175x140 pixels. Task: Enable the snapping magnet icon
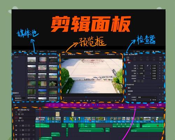pyautogui.click(x=80, y=105)
